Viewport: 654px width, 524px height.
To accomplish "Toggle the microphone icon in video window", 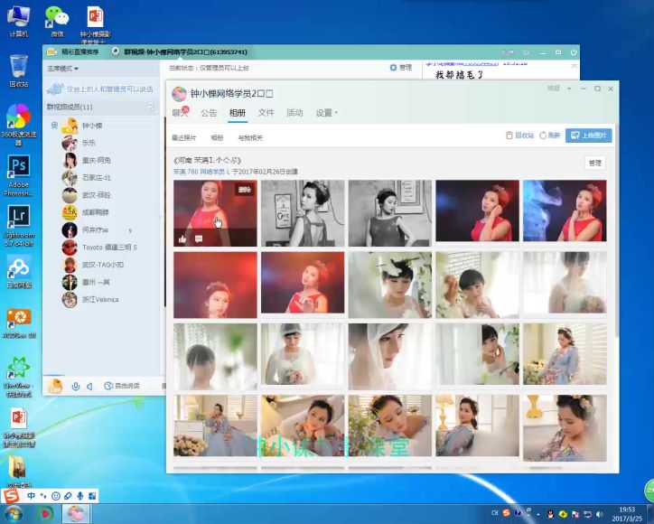I will click(76, 387).
